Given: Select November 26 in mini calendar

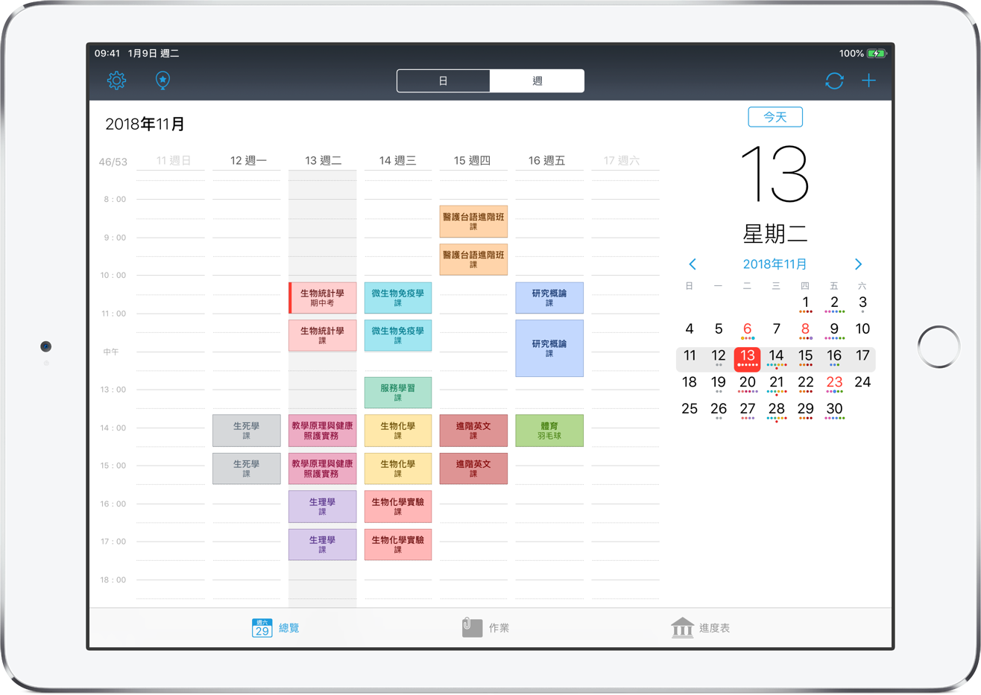Looking at the screenshot, I should coord(719,410).
